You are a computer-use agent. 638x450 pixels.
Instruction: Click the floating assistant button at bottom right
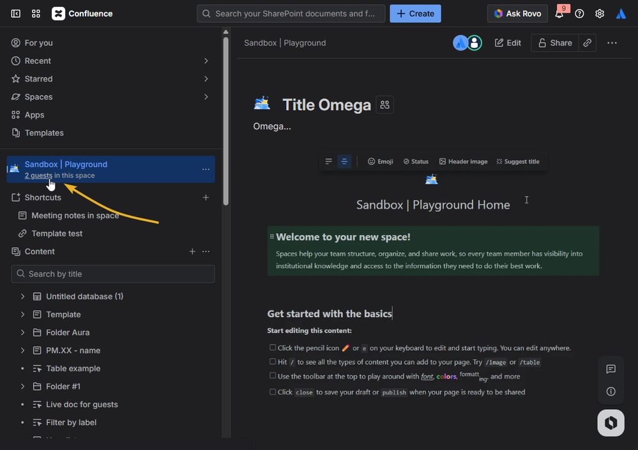click(611, 423)
